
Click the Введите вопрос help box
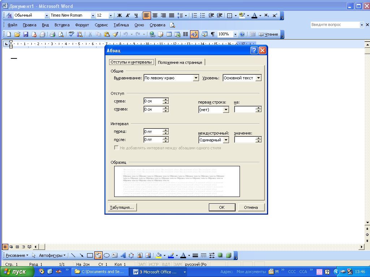click(335, 25)
